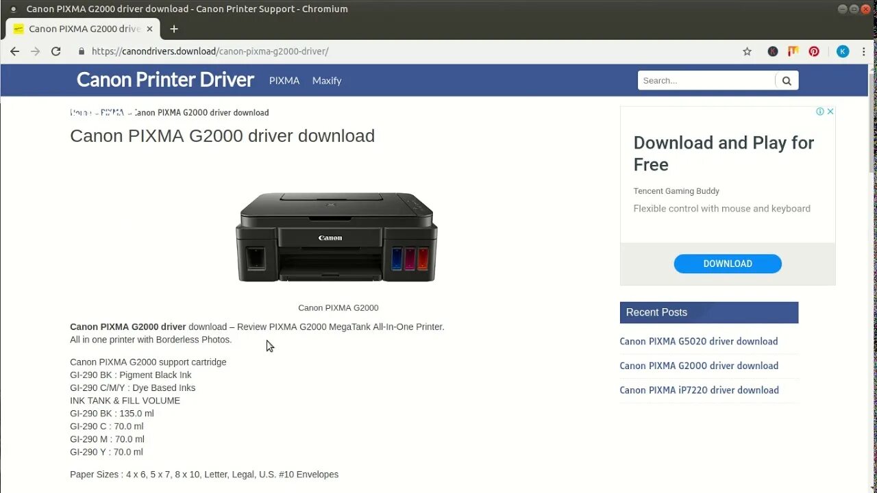Click the Canon PIXMA G2000 printer image
This screenshot has height=493, width=877.
[x=336, y=237]
